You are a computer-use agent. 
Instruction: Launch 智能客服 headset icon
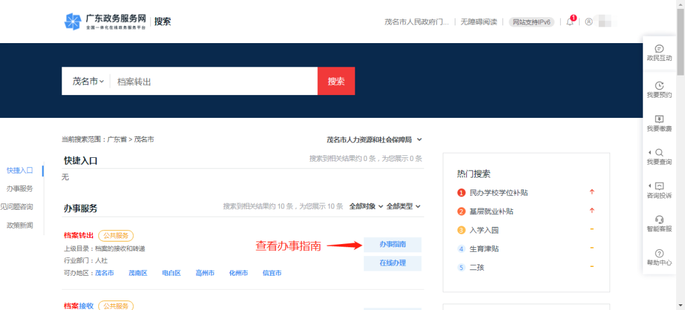[659, 224]
